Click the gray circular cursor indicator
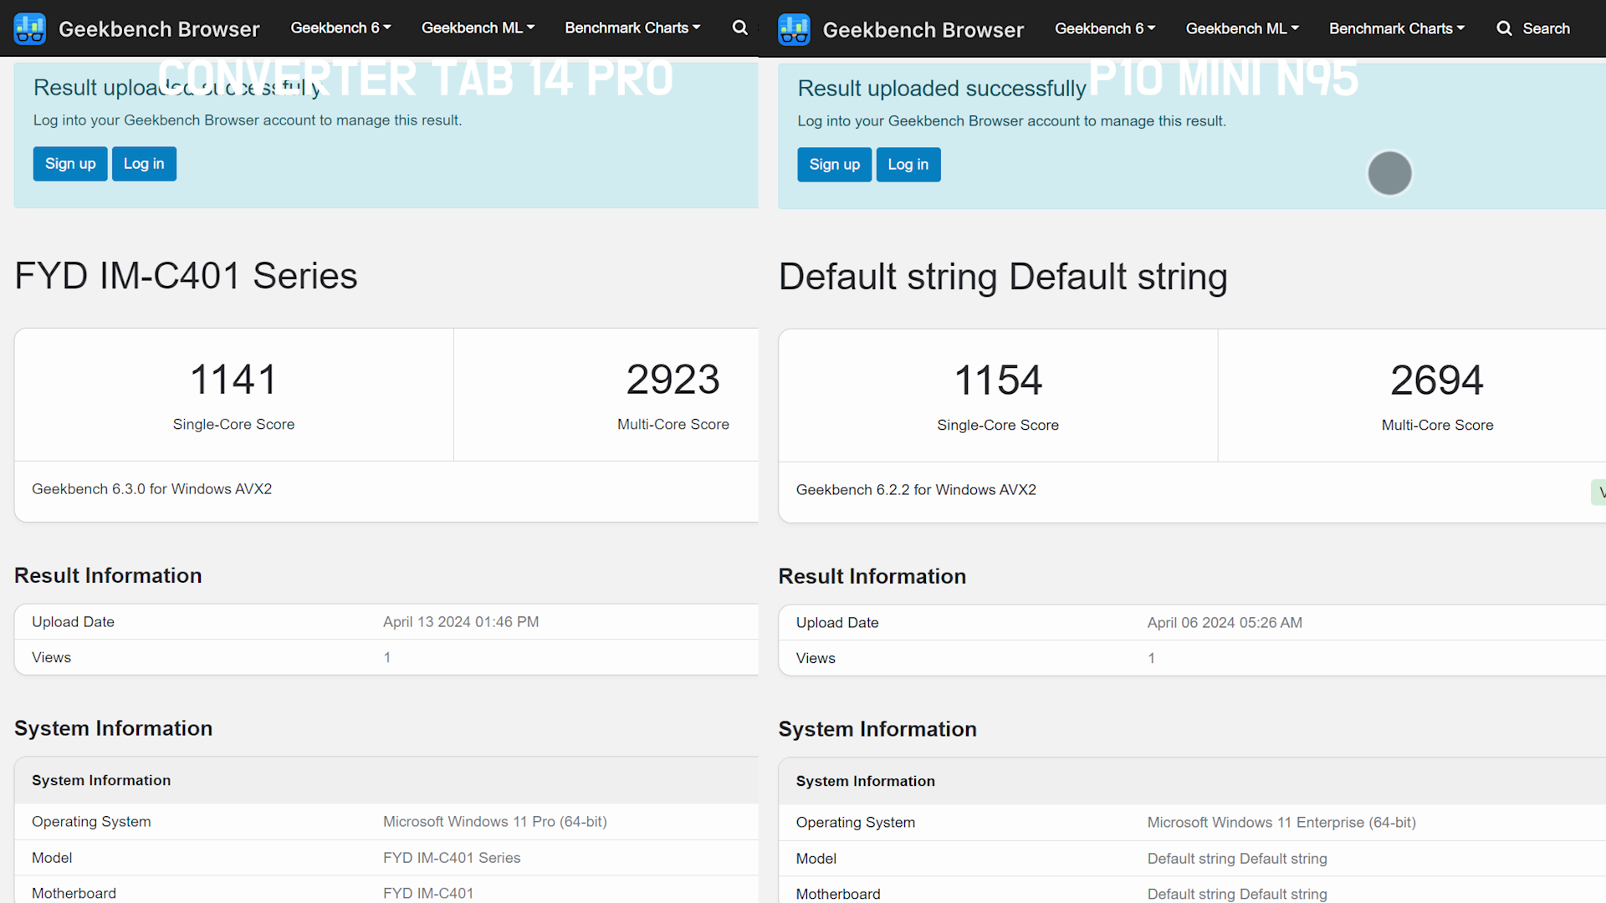This screenshot has width=1606, height=903. pyautogui.click(x=1389, y=173)
